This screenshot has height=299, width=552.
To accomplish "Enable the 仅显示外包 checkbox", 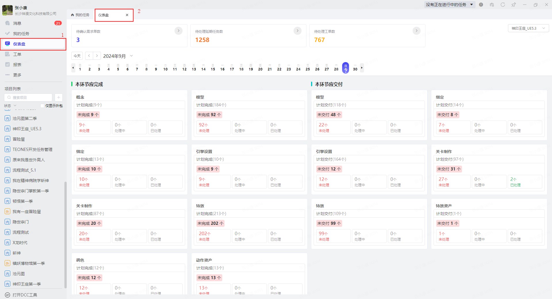I will [42, 106].
